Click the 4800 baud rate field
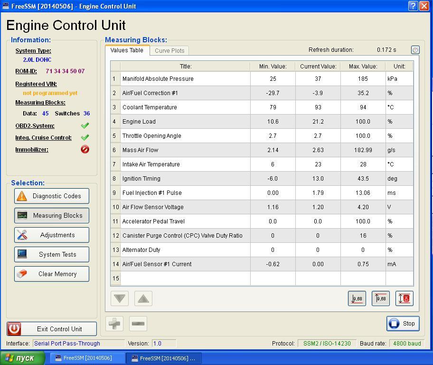Screen dimensions: 433x365 (407, 344)
